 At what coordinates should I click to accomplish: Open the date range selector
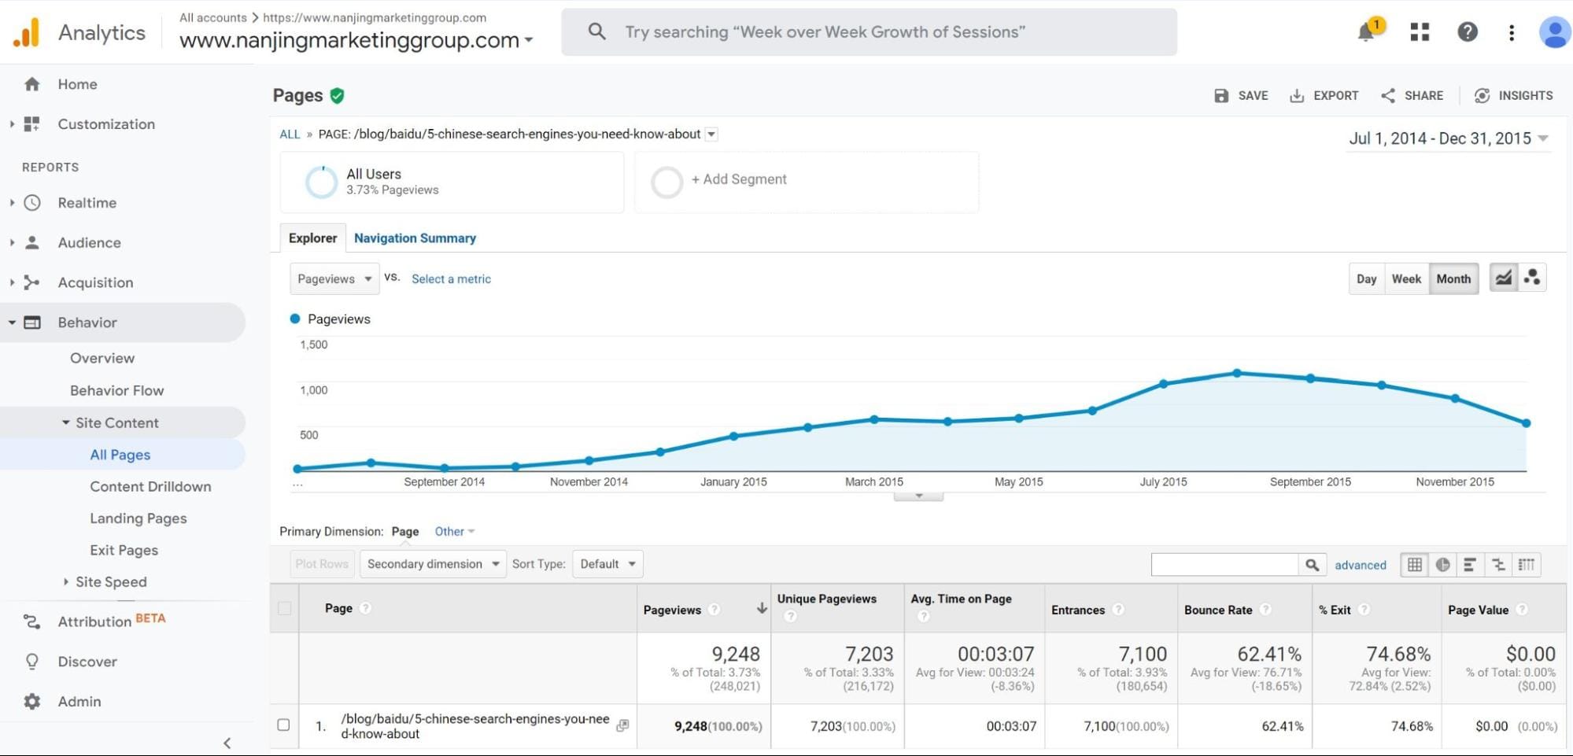[1448, 138]
